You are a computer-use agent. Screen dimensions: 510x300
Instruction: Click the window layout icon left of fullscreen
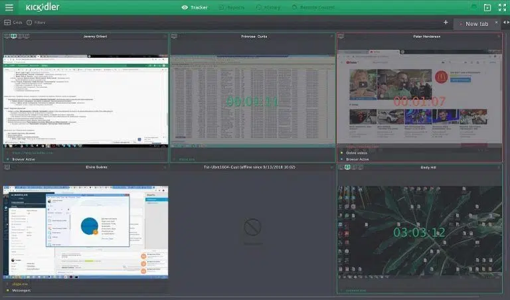click(487, 7)
